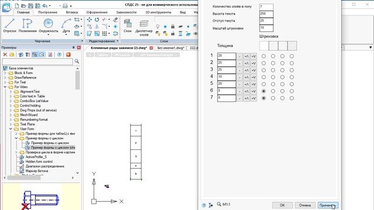Viewport: 374px width, 210px height.
Task: Click the M1:1 scale magnifier icon
Action: pos(219,204)
